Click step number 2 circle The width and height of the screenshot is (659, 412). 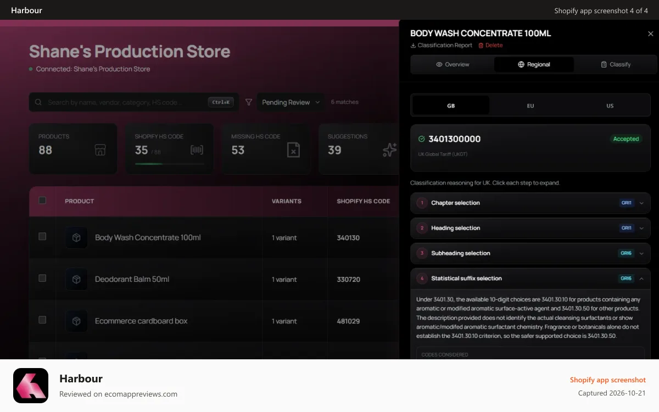[x=422, y=228]
